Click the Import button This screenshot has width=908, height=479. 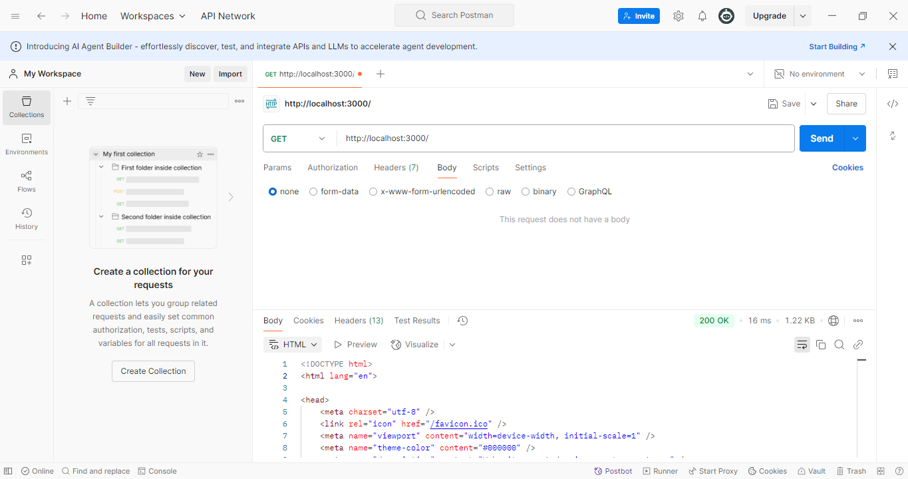pyautogui.click(x=230, y=74)
